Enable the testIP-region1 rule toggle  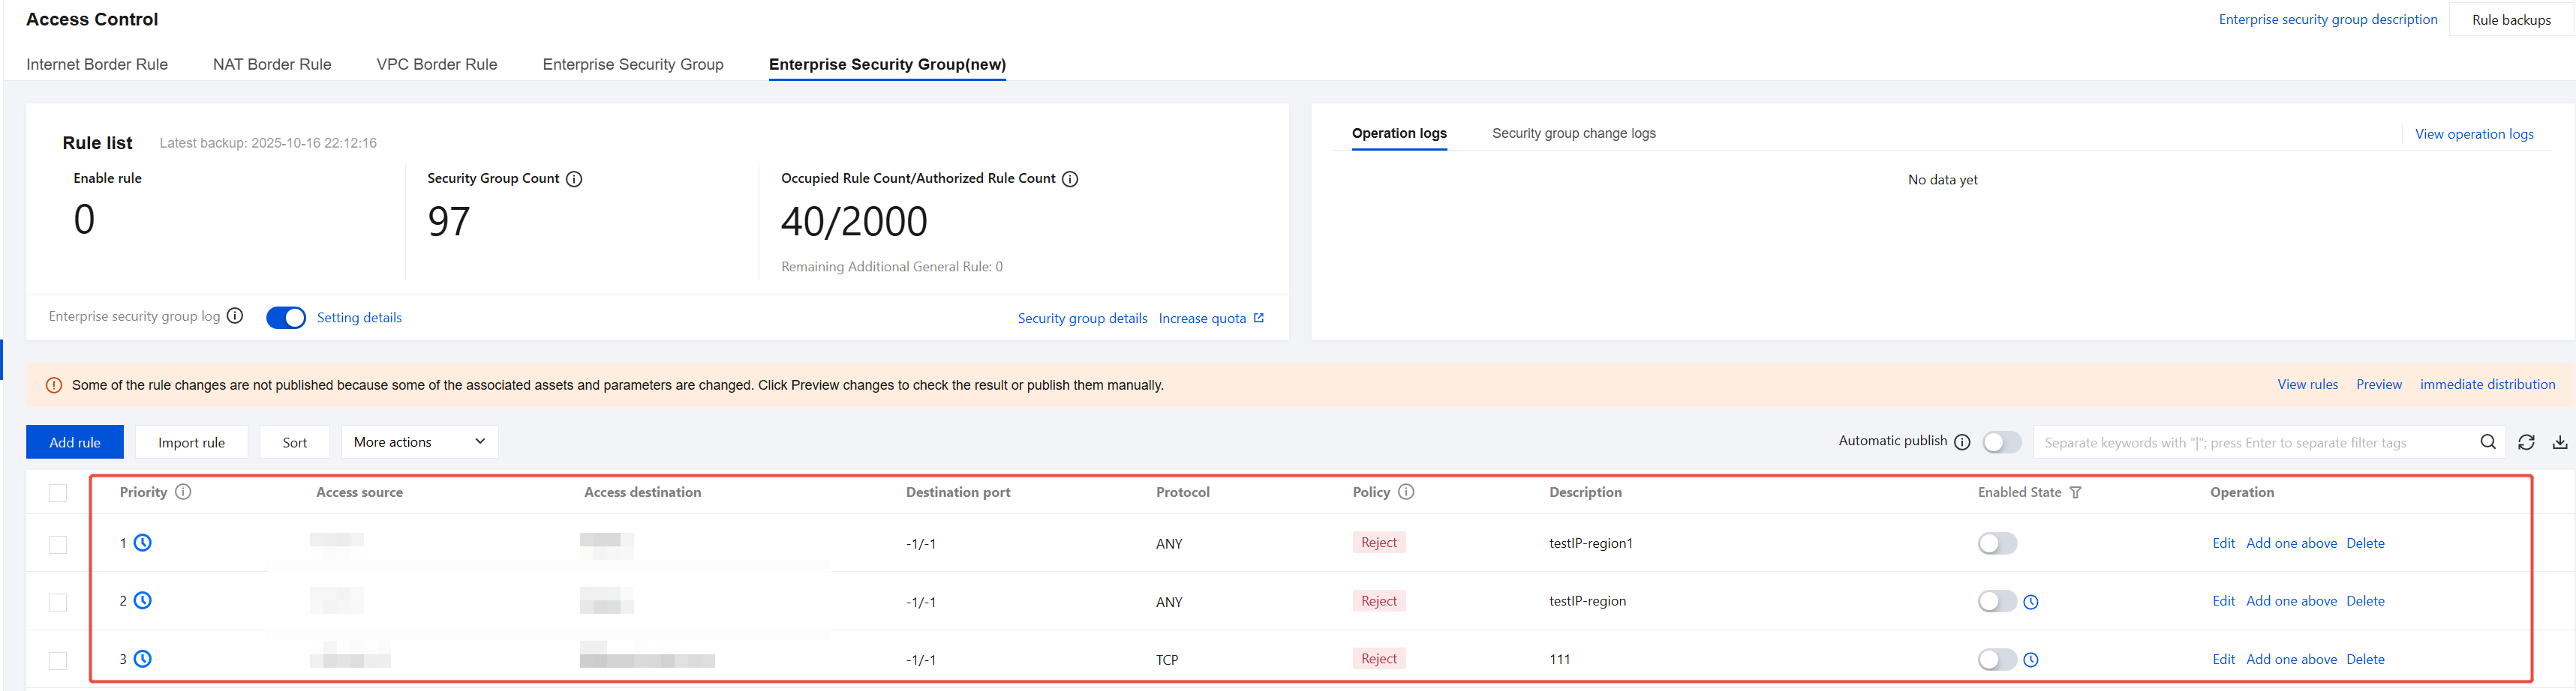click(x=1997, y=543)
